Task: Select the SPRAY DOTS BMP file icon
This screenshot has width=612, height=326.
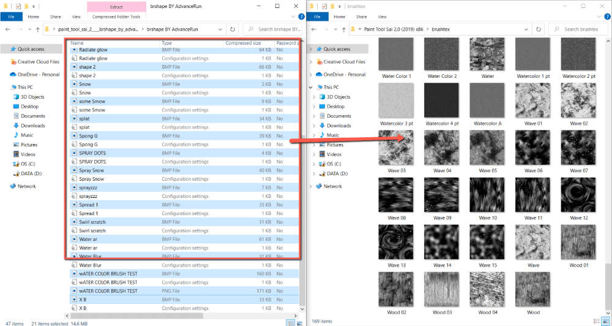Action: coord(74,153)
